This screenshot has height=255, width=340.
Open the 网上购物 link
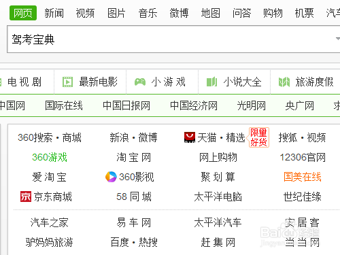[218, 157]
